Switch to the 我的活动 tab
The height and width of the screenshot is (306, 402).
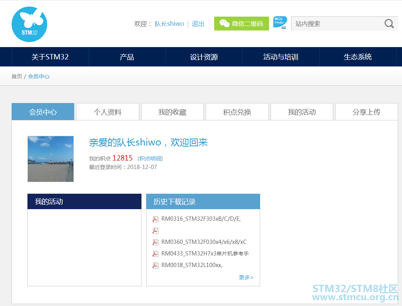click(302, 112)
